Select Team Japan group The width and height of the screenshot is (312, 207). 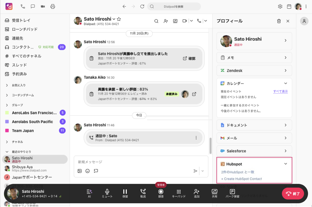pyautogui.click(x=23, y=130)
